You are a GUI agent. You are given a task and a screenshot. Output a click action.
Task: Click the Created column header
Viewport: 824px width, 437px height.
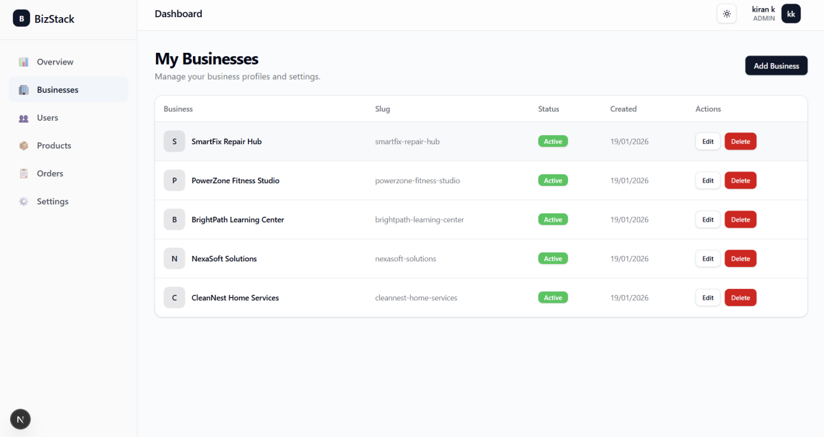pos(623,109)
